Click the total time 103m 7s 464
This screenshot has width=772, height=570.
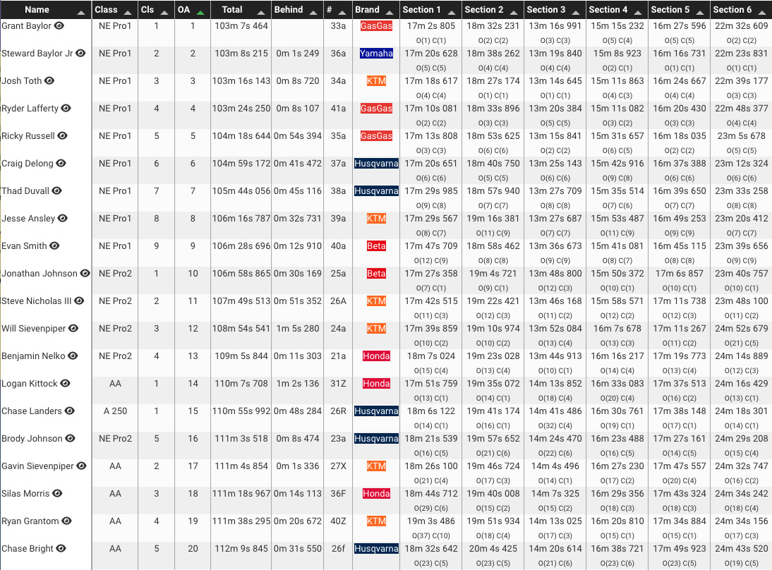(241, 25)
